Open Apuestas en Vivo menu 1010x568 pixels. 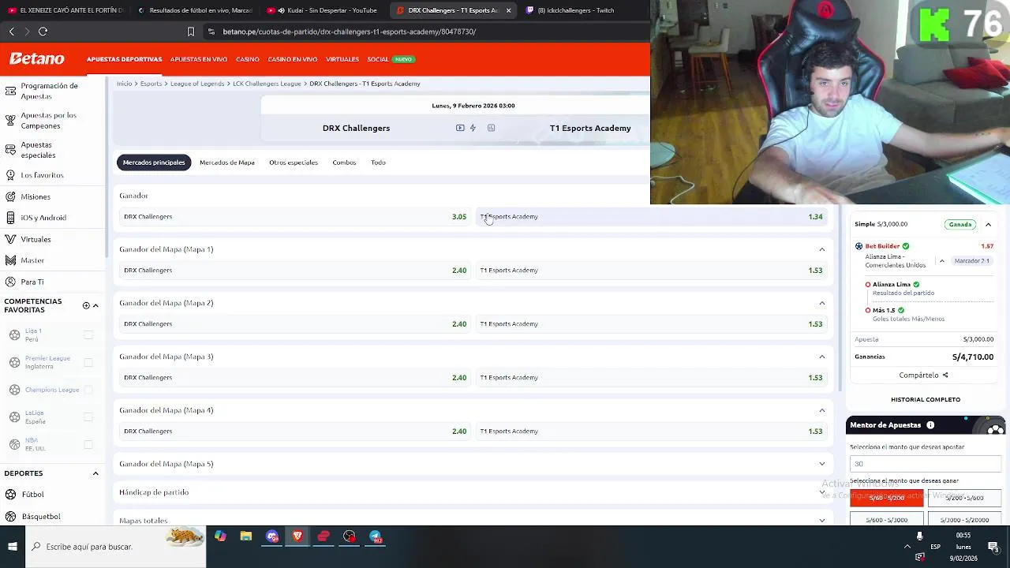point(199,59)
